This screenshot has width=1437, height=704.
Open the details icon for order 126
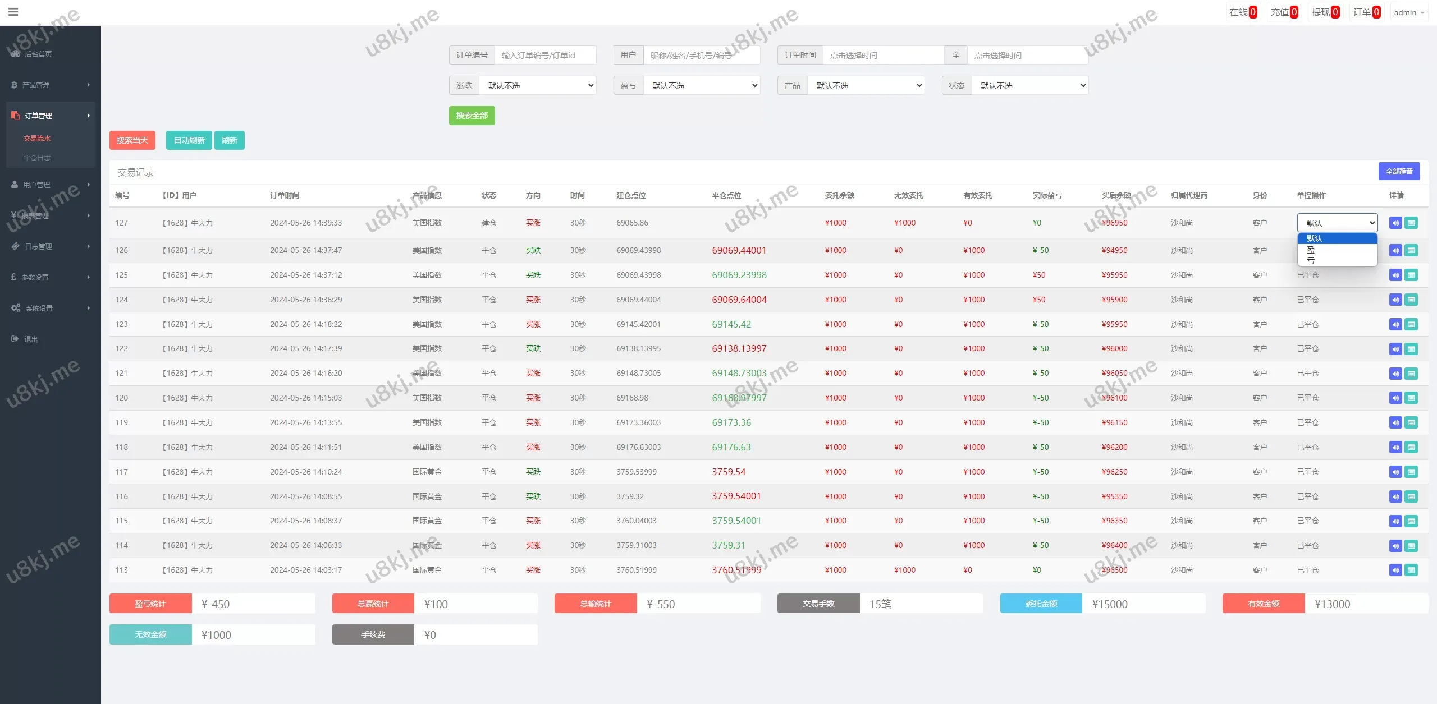(x=1411, y=251)
